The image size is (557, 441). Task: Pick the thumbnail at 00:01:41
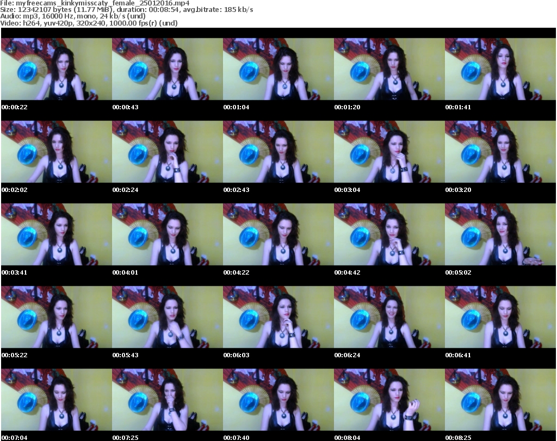point(500,69)
